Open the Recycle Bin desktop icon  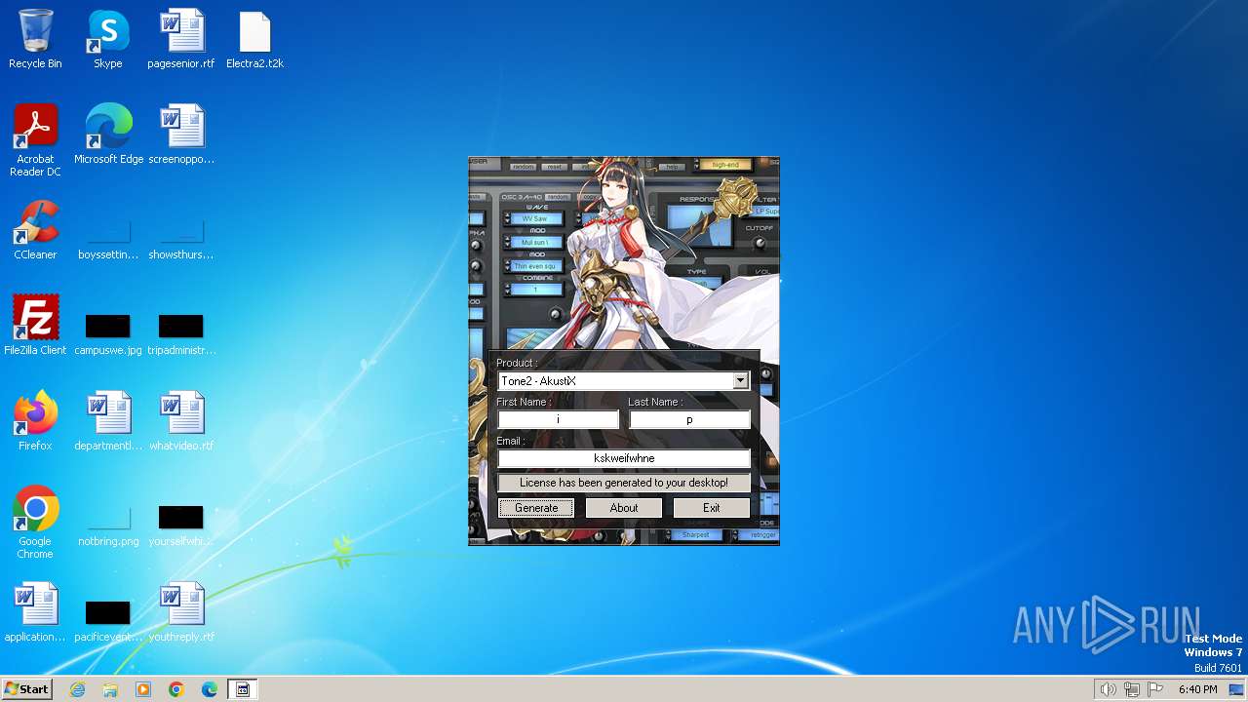point(35,39)
